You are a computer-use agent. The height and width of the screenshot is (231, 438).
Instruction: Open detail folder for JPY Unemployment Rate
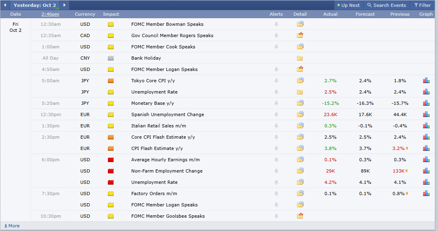tap(300, 92)
